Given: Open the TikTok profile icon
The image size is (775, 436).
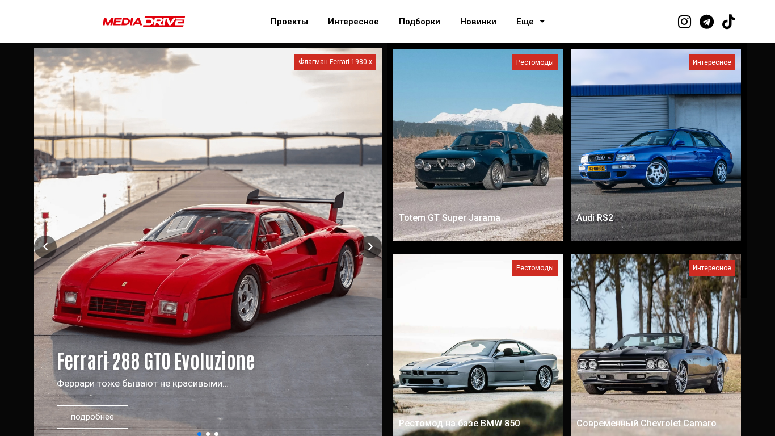Looking at the screenshot, I should (728, 22).
